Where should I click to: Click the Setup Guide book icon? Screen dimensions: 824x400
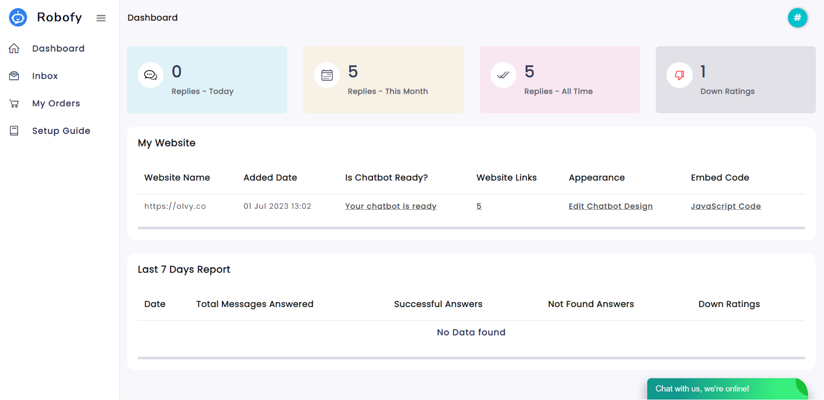coord(14,131)
